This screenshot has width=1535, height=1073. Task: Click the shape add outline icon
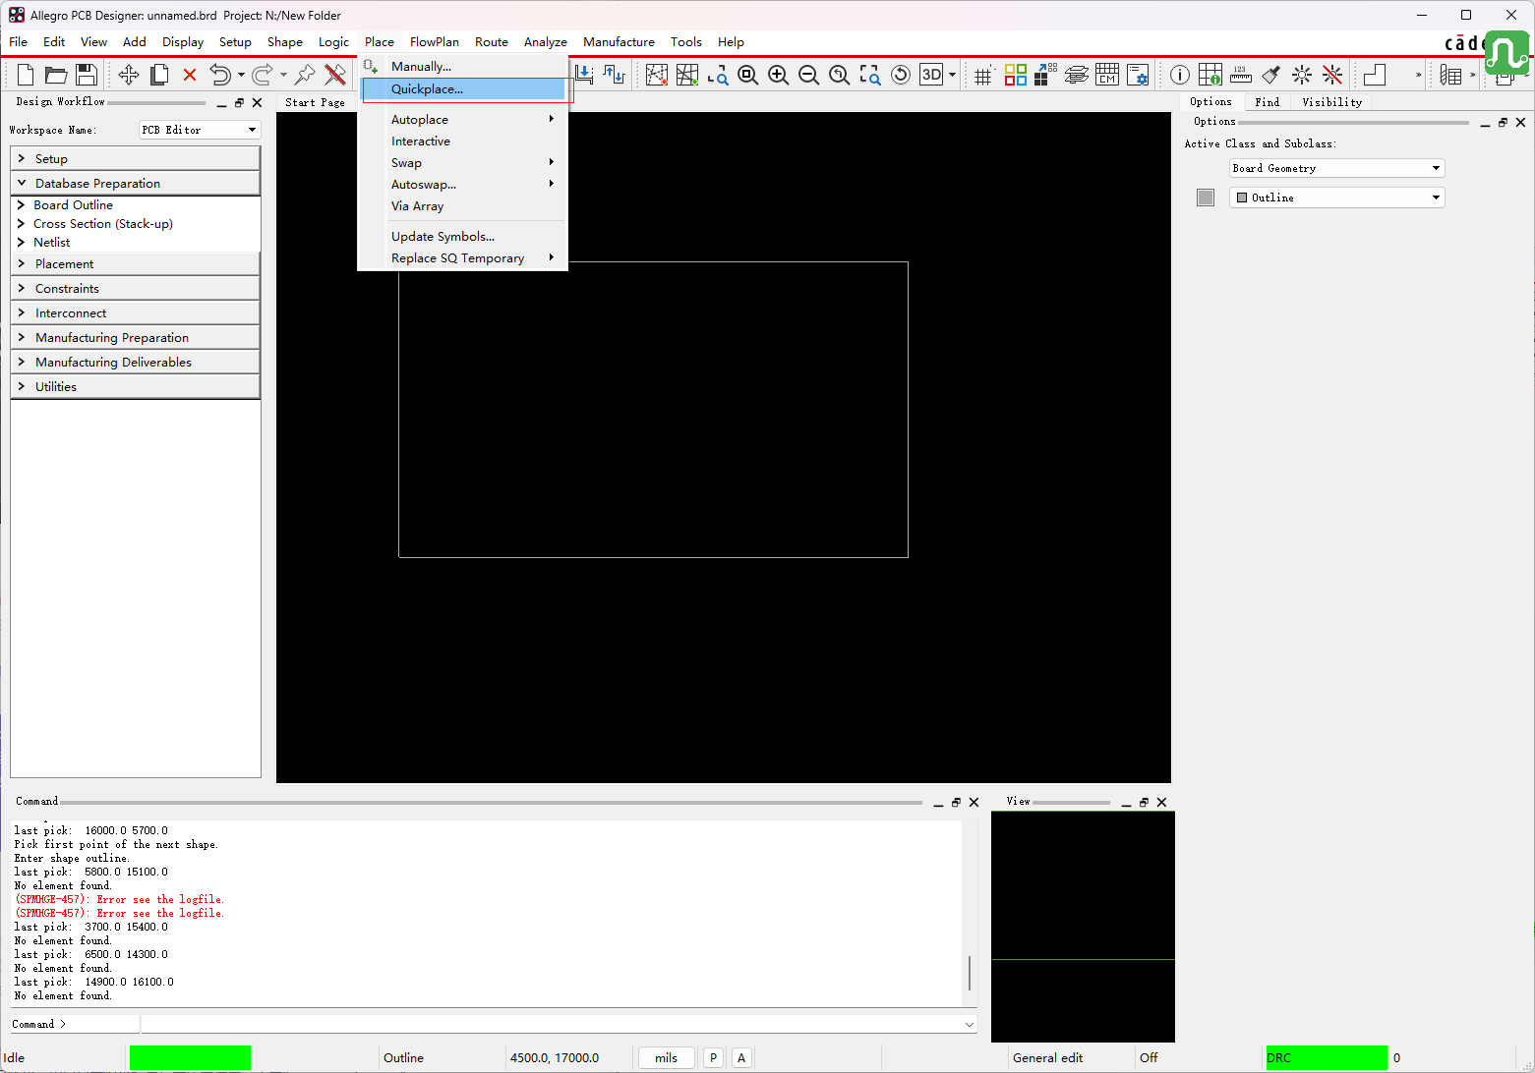point(1375,75)
